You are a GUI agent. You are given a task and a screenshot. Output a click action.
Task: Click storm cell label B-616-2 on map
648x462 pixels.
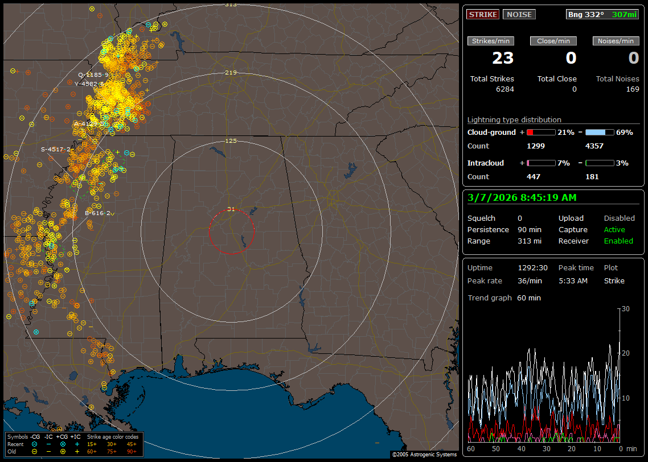(x=97, y=213)
